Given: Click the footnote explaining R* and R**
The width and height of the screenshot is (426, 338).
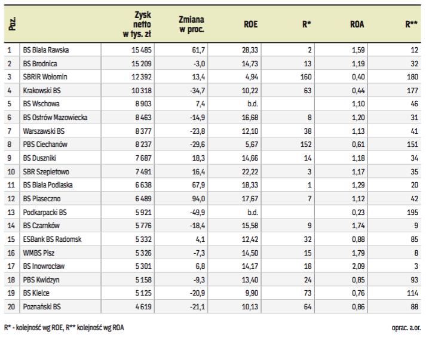Looking at the screenshot, I should click(65, 327).
